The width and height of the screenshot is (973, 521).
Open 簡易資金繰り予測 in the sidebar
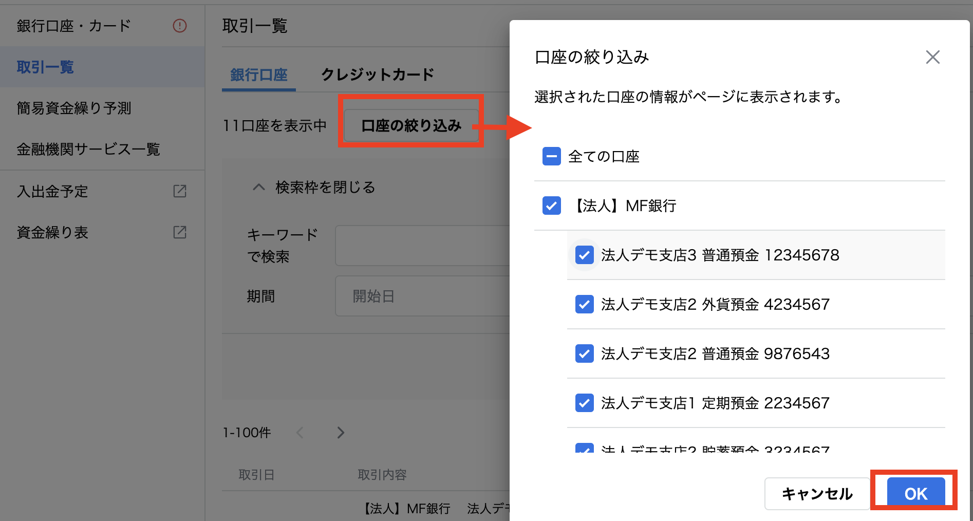[102, 108]
